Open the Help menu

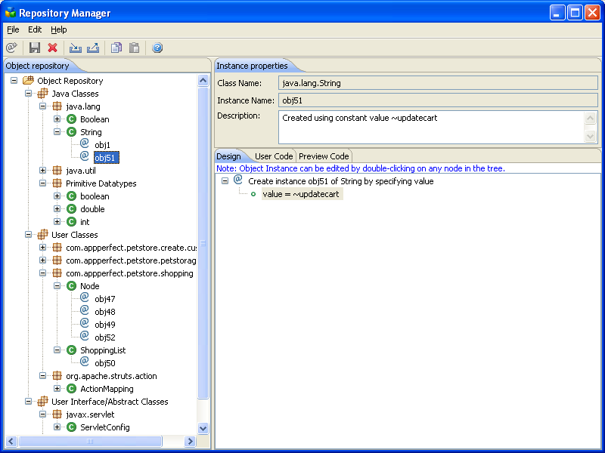pos(59,29)
